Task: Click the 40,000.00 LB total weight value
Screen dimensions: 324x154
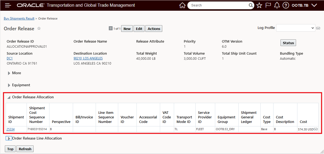Action: 146,58
